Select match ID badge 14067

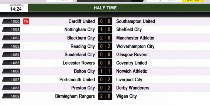[x=11, y=79]
